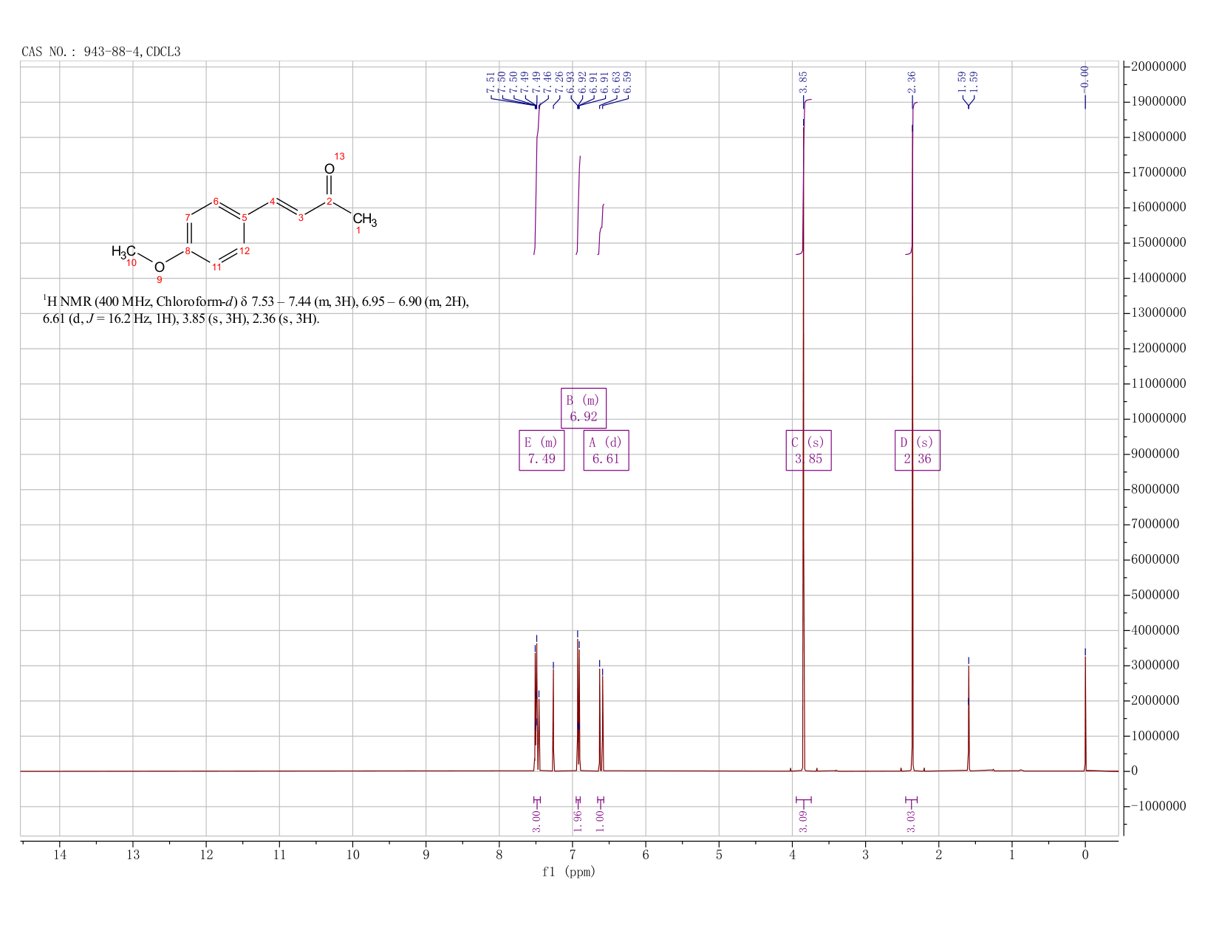
Task: Click the TMS peak at 0 ppm
Action: point(1085,713)
